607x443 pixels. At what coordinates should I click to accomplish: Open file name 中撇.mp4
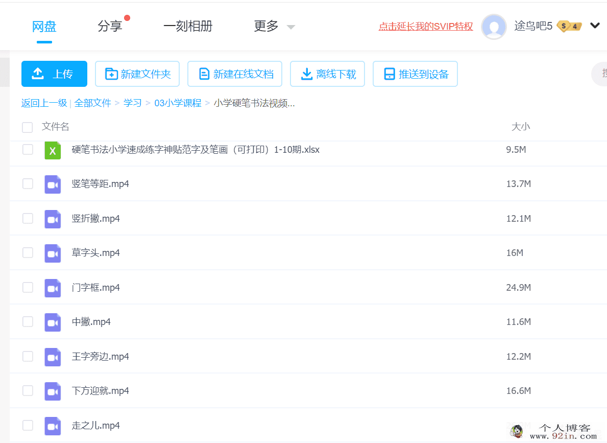click(x=91, y=322)
